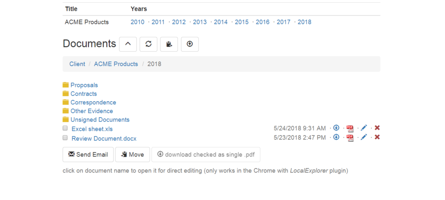This screenshot has width=445, height=200.
Task: Select the year 2014 link
Action: (221, 22)
